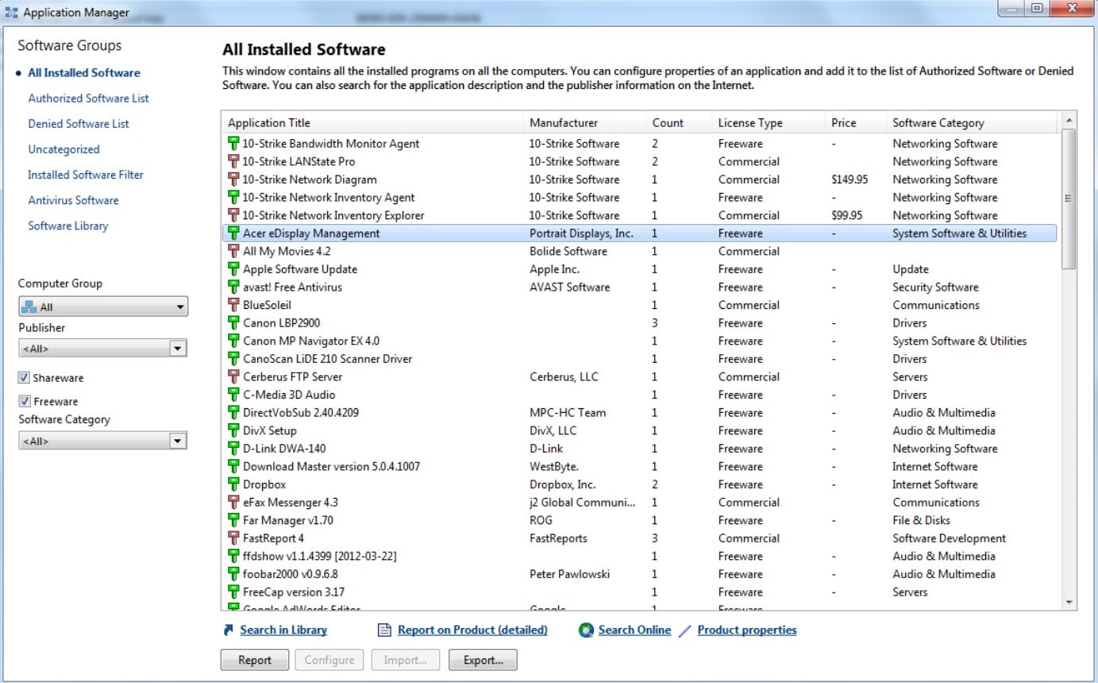Click the icon beside 10-Strike Network Inventory Explorer
Image resolution: width=1098 pixels, height=683 pixels.
pyautogui.click(x=233, y=215)
